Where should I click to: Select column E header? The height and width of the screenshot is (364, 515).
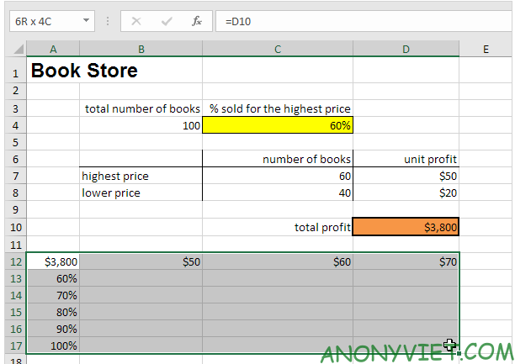click(486, 50)
